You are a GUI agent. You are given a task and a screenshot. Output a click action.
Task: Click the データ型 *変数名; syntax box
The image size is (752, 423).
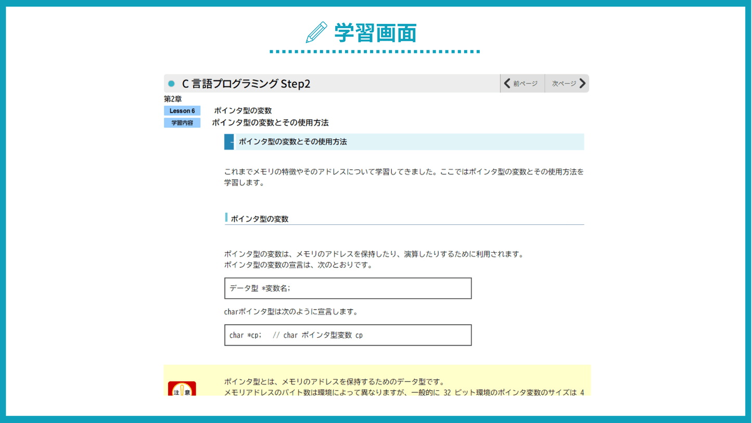click(x=348, y=288)
